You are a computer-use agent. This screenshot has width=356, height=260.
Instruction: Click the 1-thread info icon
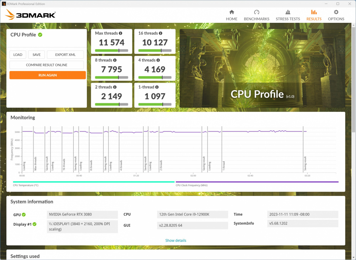pos(157,87)
